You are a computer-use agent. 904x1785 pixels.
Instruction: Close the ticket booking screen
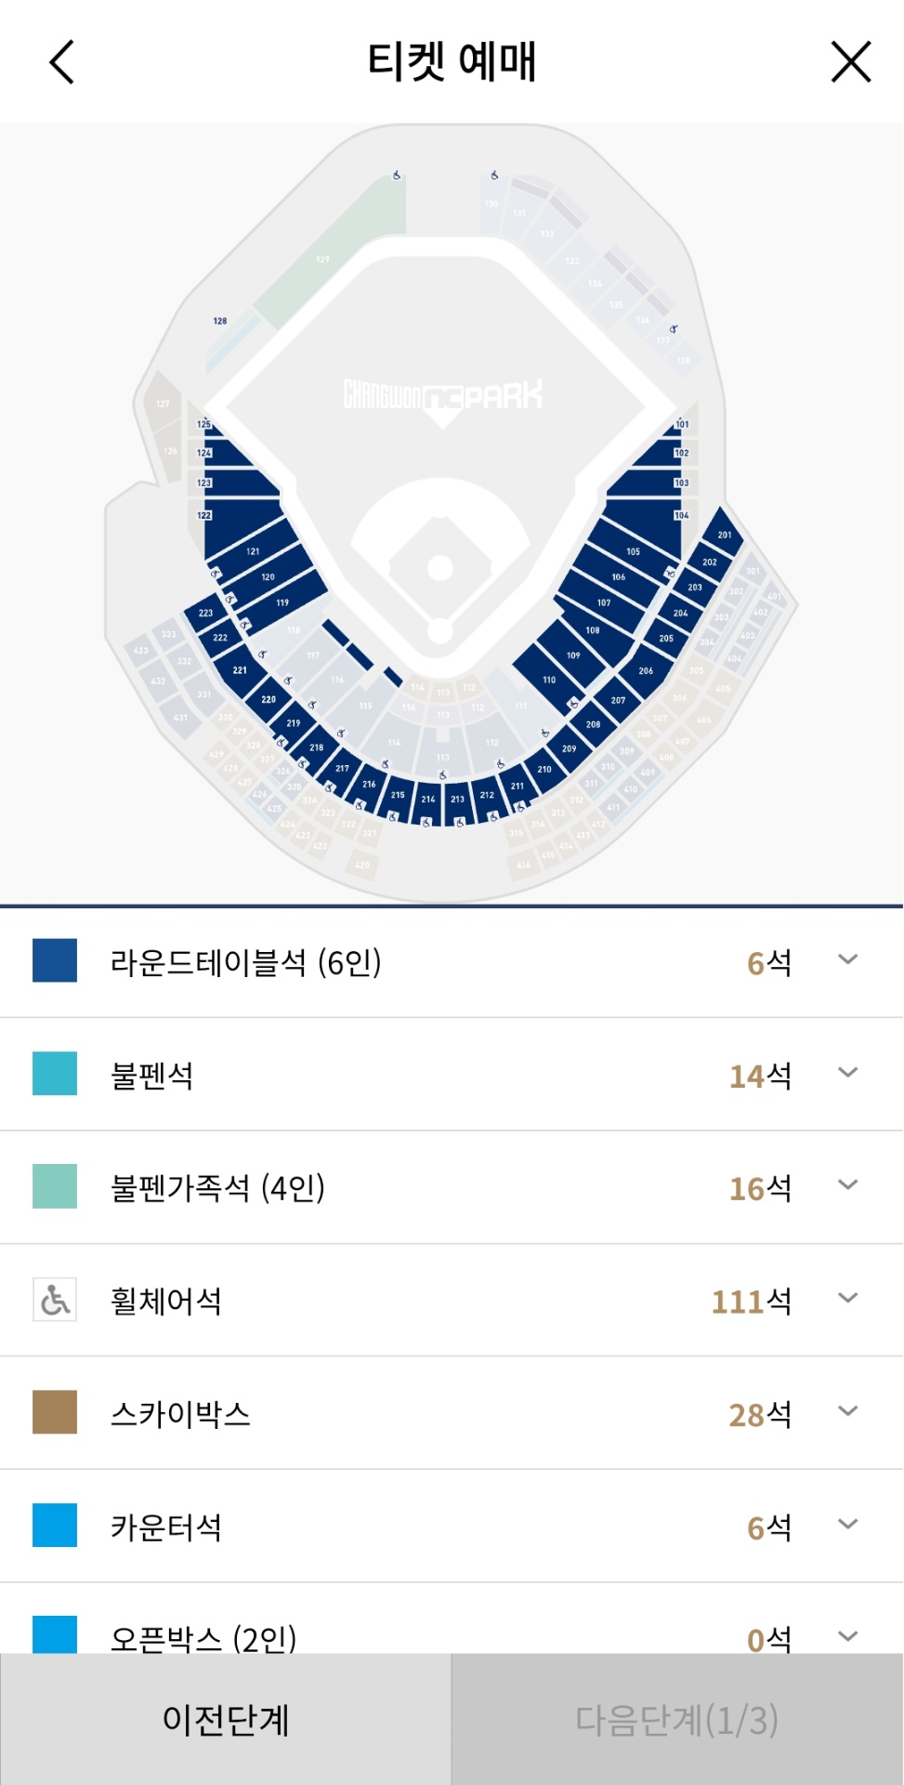850,62
